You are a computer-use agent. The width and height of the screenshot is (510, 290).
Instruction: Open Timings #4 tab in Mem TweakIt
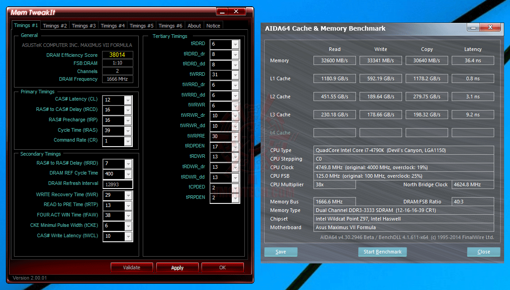point(112,26)
